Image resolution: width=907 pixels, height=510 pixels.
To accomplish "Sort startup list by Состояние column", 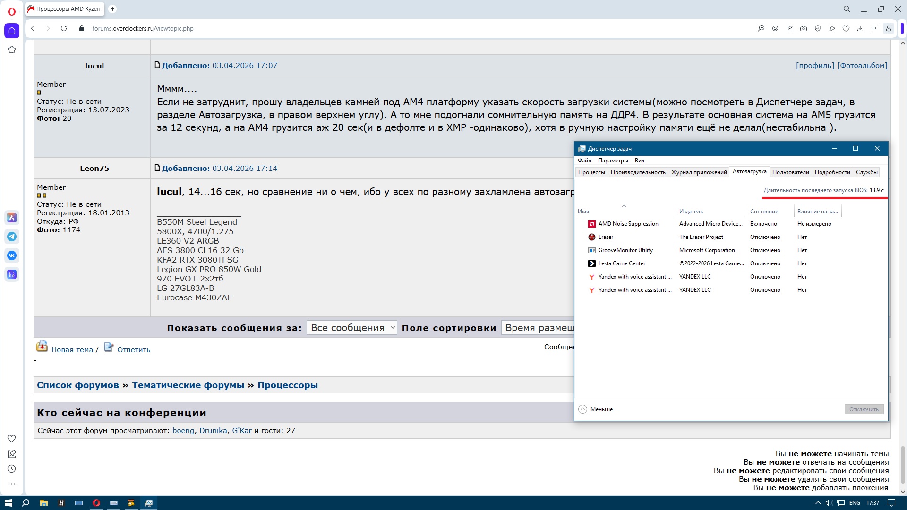I will [x=764, y=212].
